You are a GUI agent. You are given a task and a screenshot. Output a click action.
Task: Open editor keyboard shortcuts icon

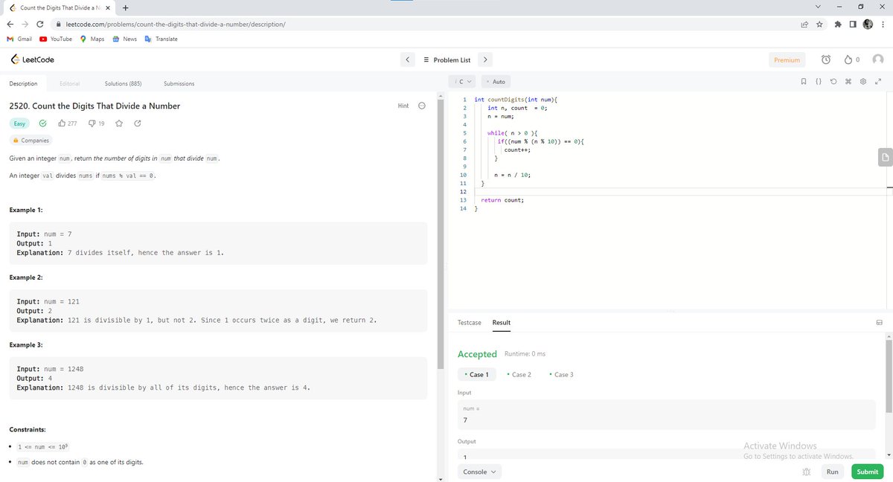point(848,81)
